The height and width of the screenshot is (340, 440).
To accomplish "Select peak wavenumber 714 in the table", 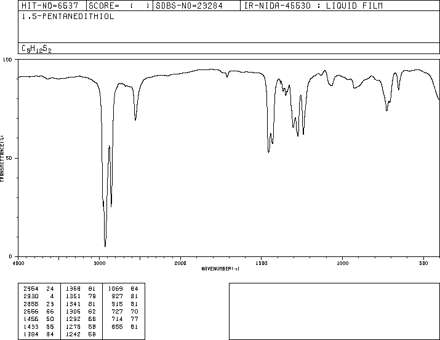I will point(118,319).
